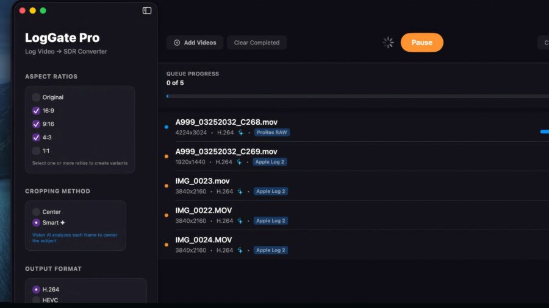Click blue status dot of A999_03252032_C268.mov
The image size is (549, 308).
point(167,127)
